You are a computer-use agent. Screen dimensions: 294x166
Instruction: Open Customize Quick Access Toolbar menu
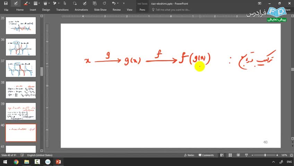coord(124,3)
